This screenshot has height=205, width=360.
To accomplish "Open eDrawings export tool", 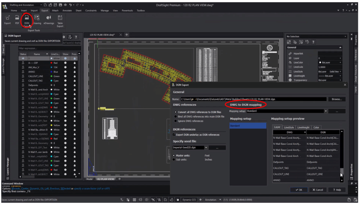I will [x=49, y=20].
